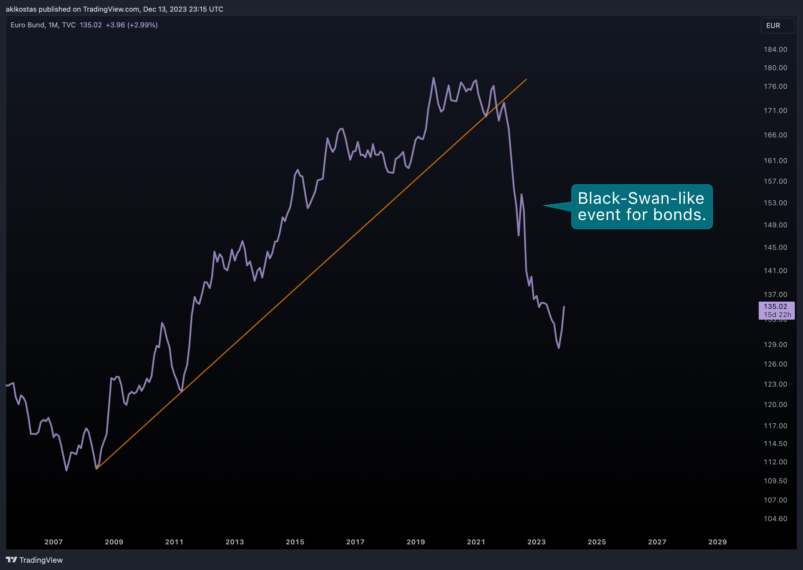Click the 2025 time axis label
This screenshot has height=570, width=803.
597,542
